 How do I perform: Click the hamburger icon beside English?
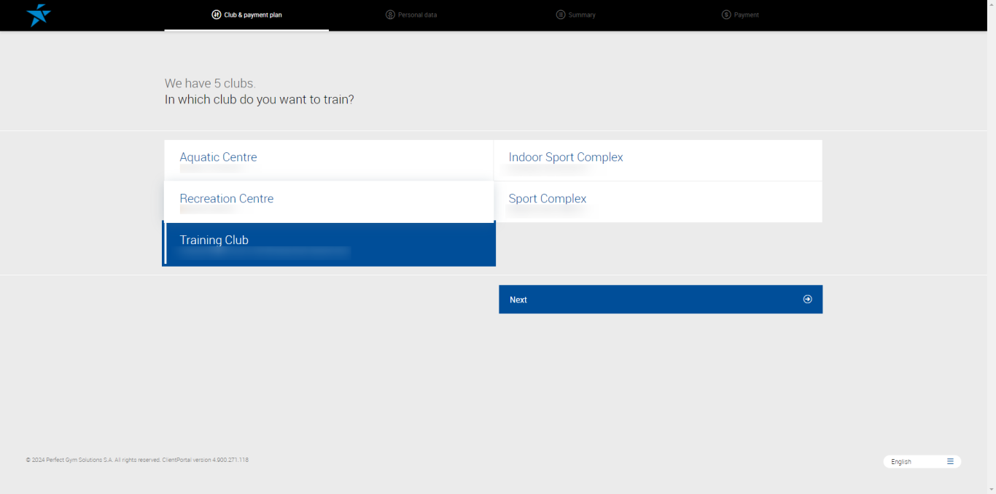coord(950,461)
